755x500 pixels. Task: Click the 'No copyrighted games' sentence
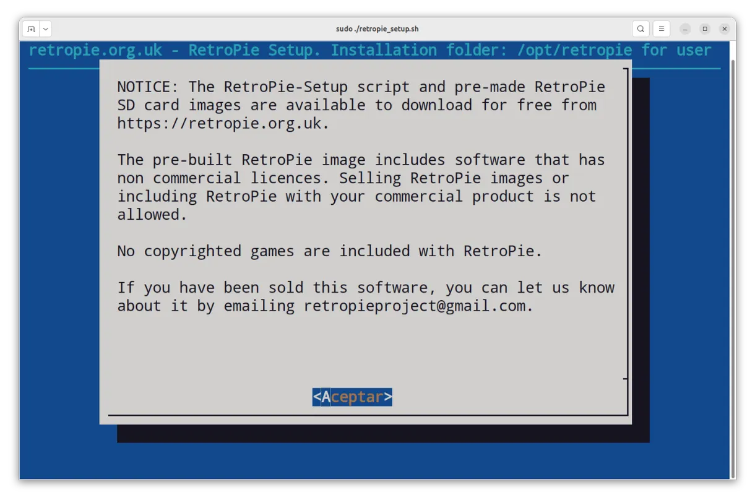tap(329, 251)
